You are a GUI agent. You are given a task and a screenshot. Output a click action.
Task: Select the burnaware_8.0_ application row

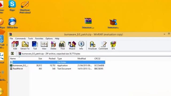(x=57, y=65)
